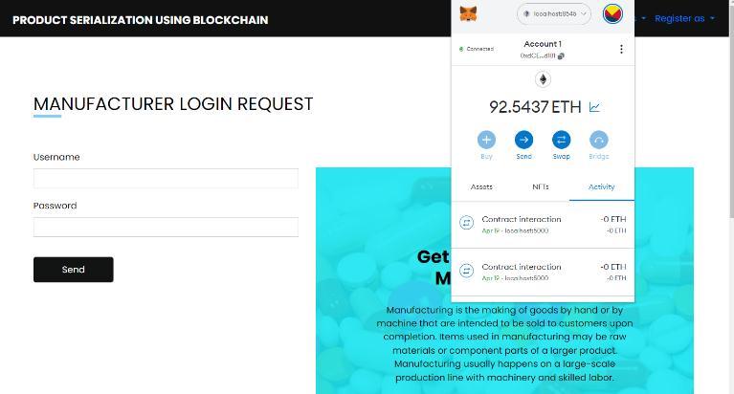Open the account avatar identicon menu

coord(612,14)
